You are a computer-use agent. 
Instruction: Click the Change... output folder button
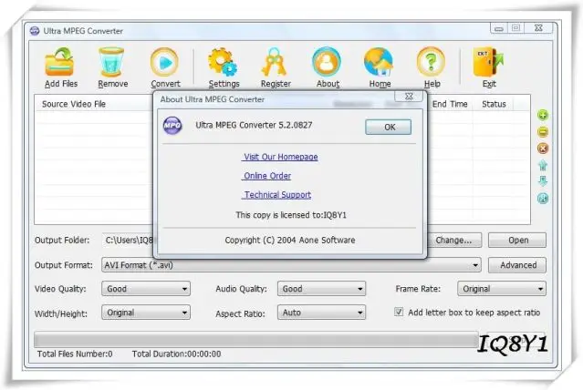(x=453, y=241)
